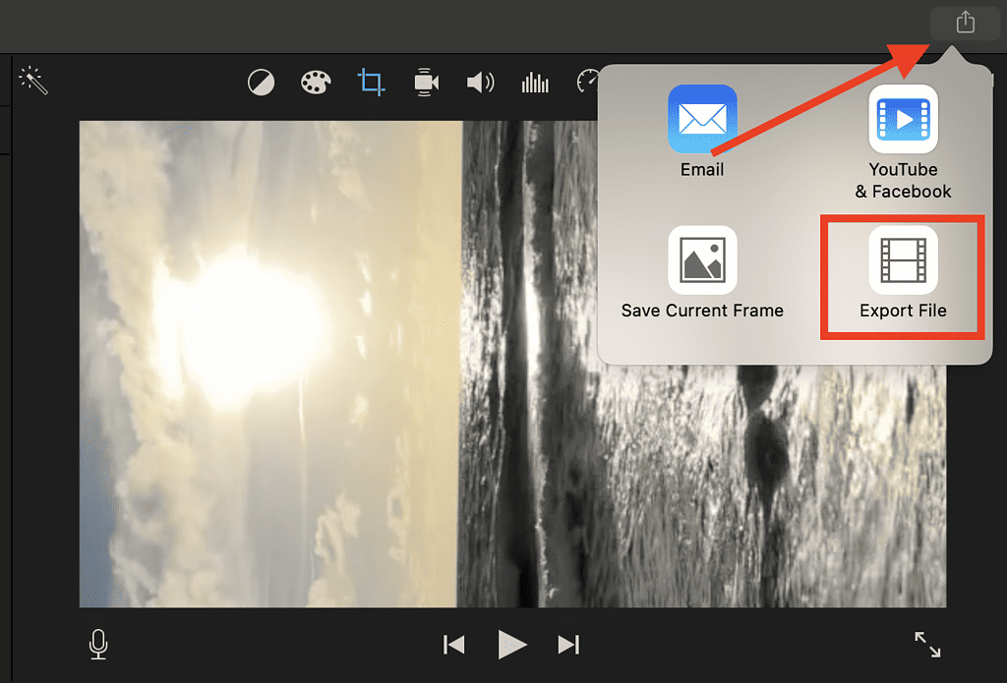Click the Email envelope icon
The height and width of the screenshot is (683, 1007).
[x=701, y=117]
